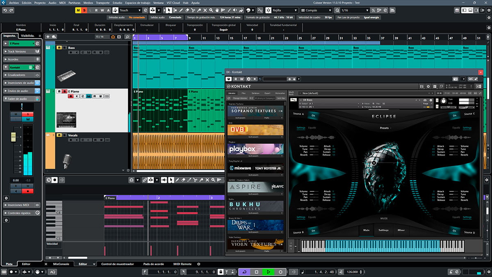This screenshot has width=492, height=277.
Task: Expand the Acordes inspector section
Action: point(22,59)
